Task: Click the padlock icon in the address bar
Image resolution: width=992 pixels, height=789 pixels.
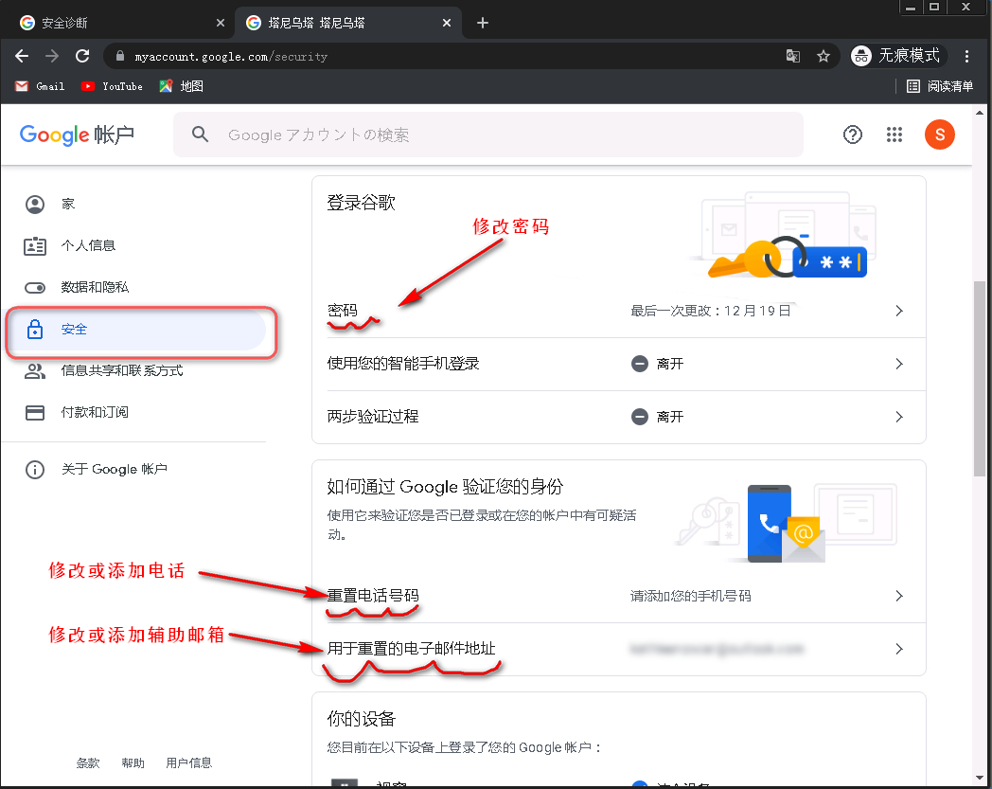Action: click(120, 57)
